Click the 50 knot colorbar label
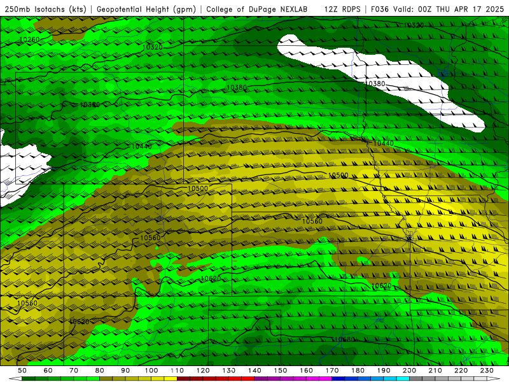Viewport: 509px width, 382px height. tap(22, 371)
